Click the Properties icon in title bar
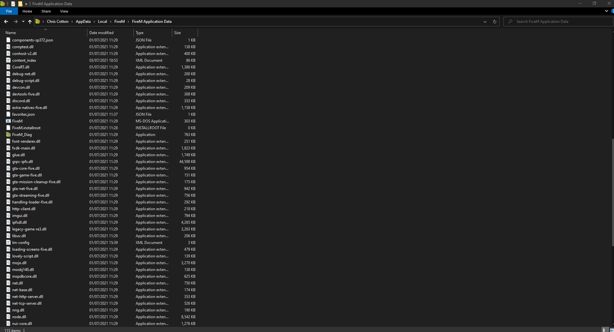614x332 pixels. click(x=13, y=4)
